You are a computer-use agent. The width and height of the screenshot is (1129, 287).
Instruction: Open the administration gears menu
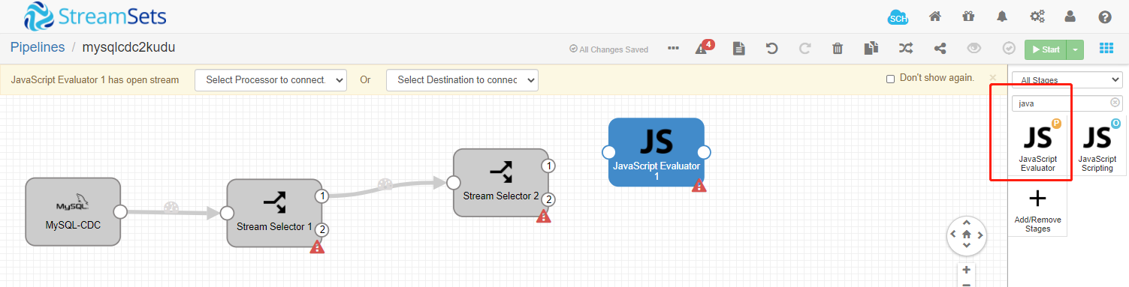pyautogui.click(x=1037, y=16)
